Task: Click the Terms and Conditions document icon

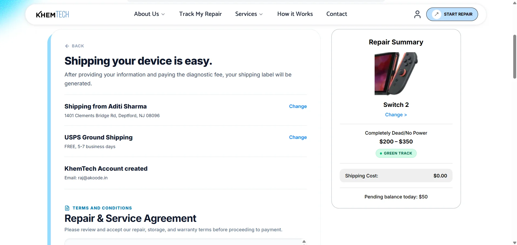Action: click(x=67, y=208)
